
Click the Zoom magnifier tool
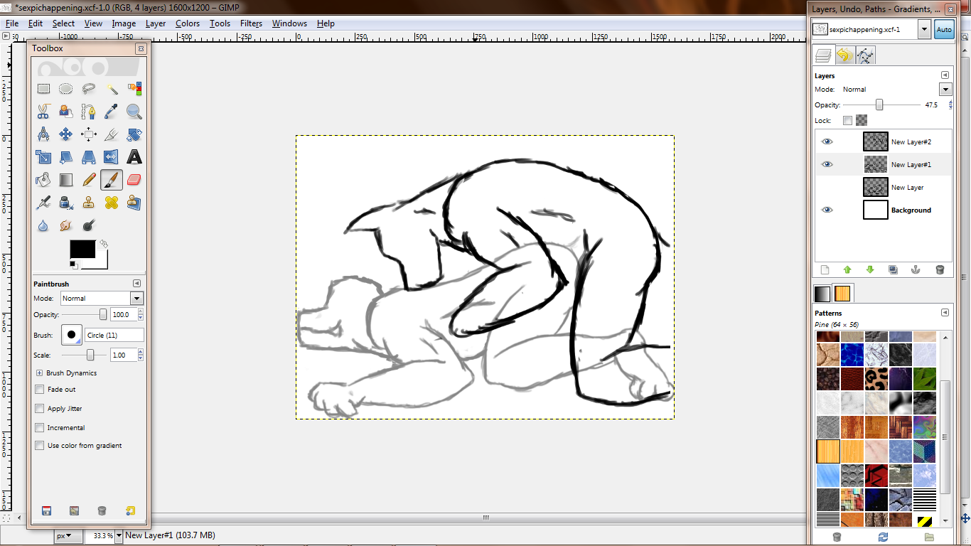click(x=134, y=112)
